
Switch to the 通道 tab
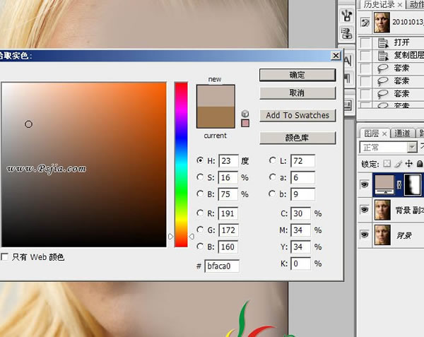(402, 134)
